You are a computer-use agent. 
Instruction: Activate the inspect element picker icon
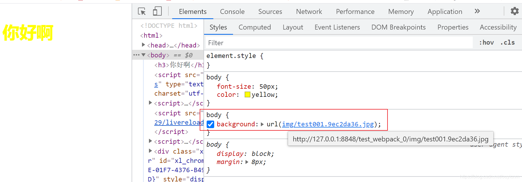pyautogui.click(x=142, y=11)
